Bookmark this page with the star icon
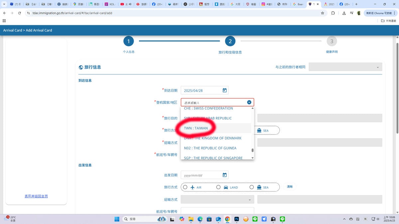 coord(322,13)
